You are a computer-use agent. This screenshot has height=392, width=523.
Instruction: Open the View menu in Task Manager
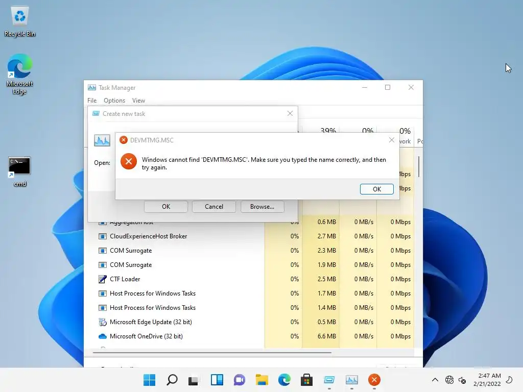pyautogui.click(x=138, y=101)
